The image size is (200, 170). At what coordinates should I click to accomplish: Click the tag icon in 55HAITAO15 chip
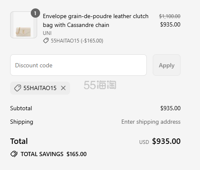coord(18,88)
